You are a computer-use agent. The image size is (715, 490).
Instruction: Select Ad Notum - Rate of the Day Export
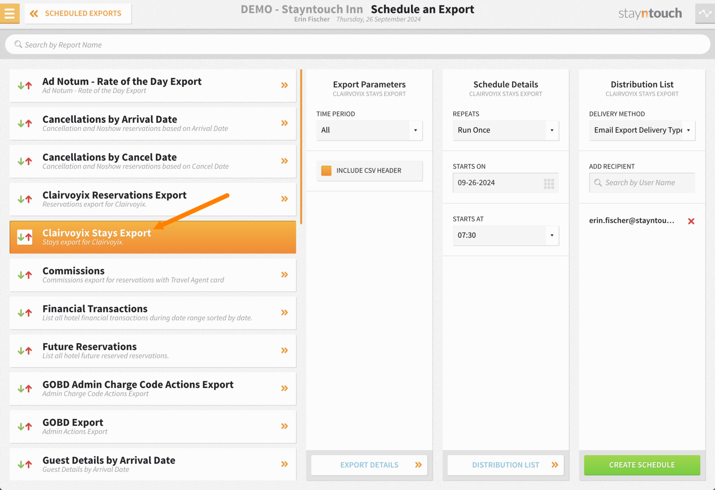(x=153, y=85)
